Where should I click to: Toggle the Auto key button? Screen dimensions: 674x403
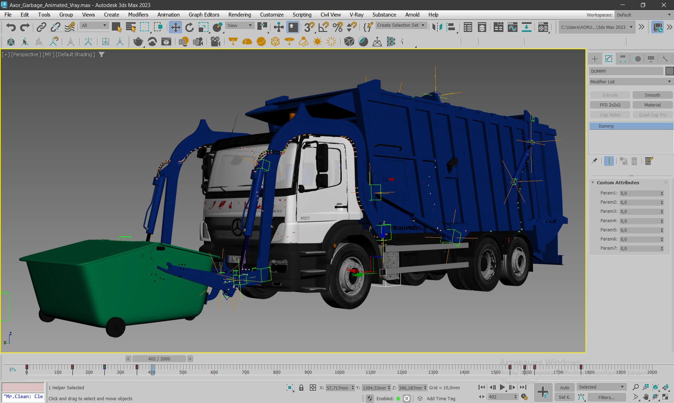tap(564, 388)
